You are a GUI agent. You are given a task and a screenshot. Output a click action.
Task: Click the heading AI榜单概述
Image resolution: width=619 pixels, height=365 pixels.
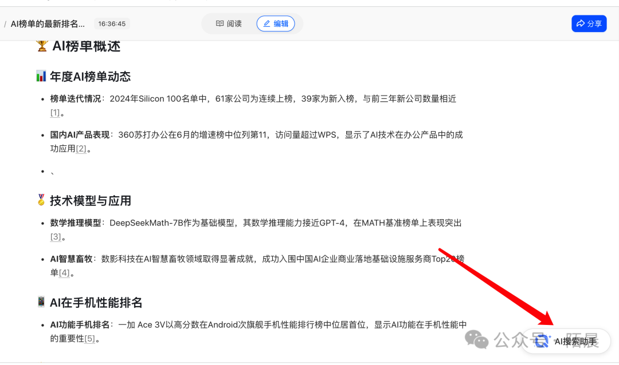(86, 46)
